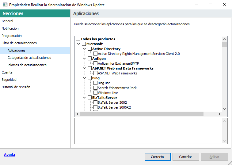The width and height of the screenshot is (232, 165).
Task: Select 'Antigen for Exchange/SMTP' row label
Action: tap(118, 63)
